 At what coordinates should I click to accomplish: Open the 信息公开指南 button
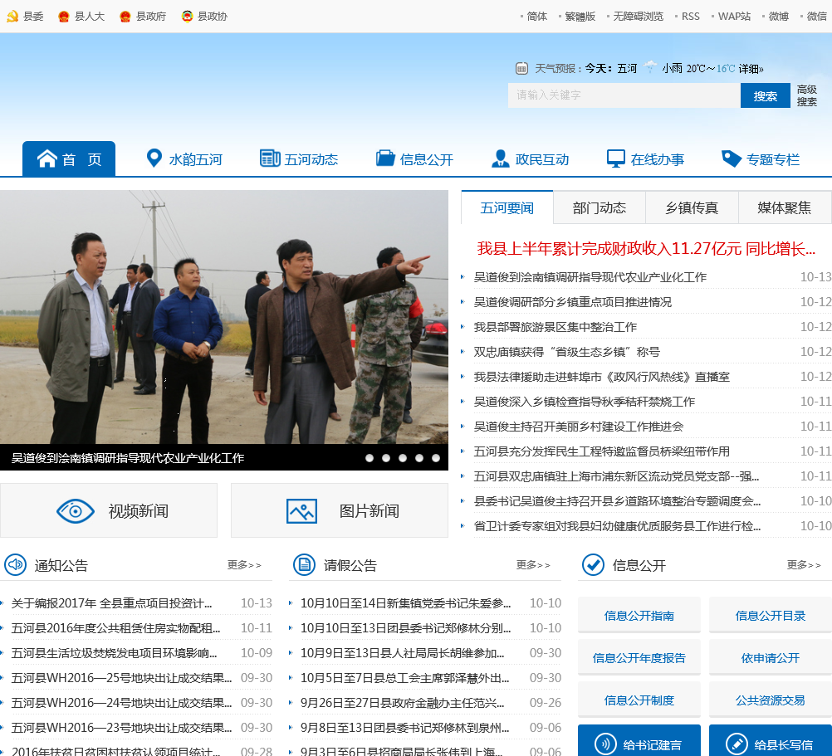639,615
